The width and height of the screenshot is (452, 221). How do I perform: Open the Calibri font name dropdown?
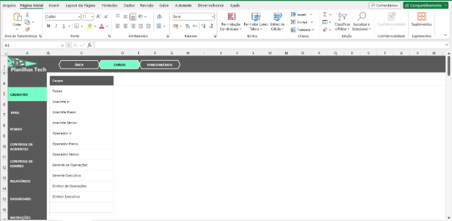click(x=79, y=17)
